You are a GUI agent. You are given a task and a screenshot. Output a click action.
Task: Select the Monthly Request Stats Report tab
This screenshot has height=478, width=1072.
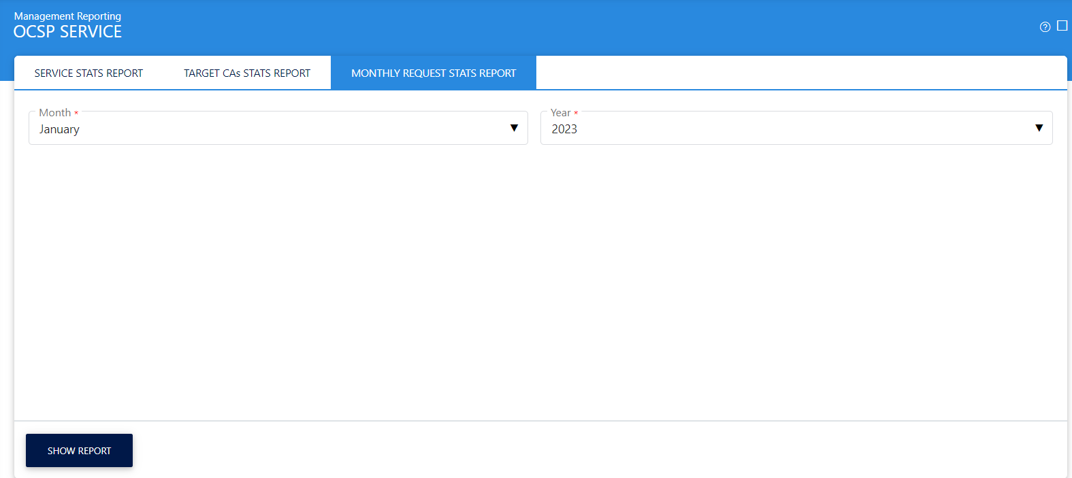(434, 73)
